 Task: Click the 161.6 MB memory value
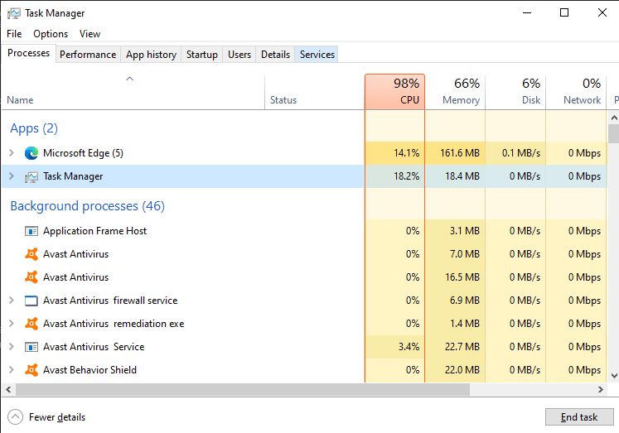click(460, 153)
